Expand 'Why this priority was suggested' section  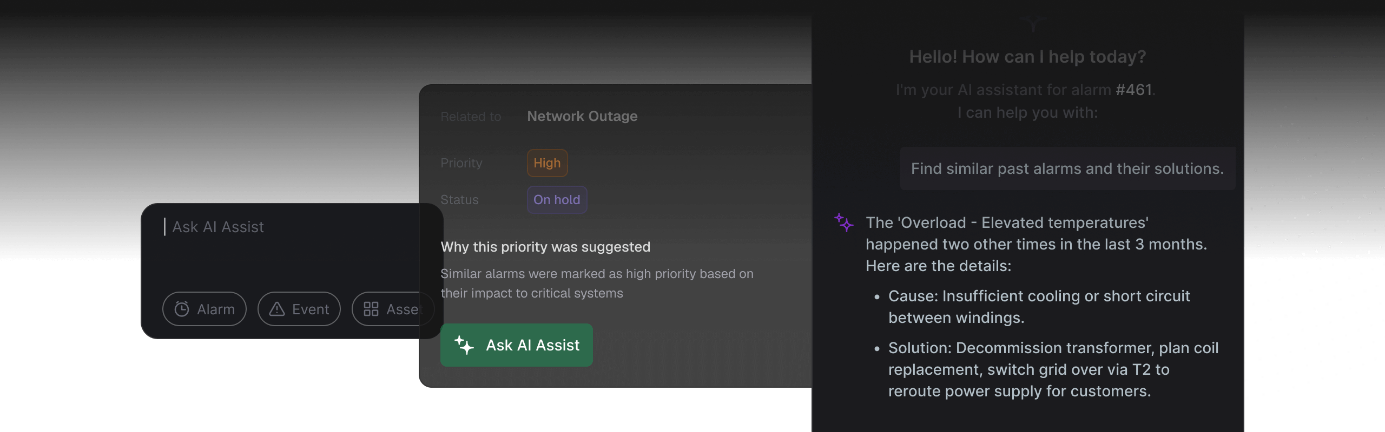coord(545,247)
